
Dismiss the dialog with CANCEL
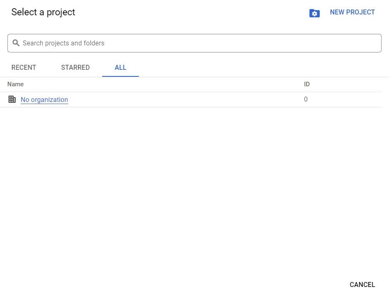click(x=362, y=284)
